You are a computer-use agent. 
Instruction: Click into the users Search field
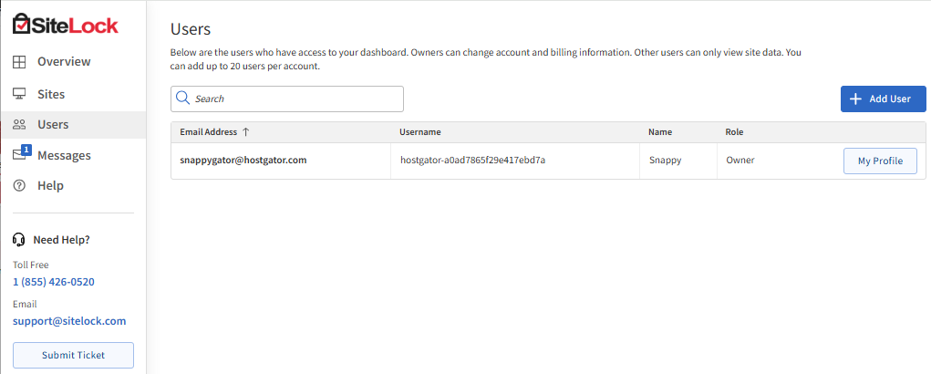(x=287, y=99)
